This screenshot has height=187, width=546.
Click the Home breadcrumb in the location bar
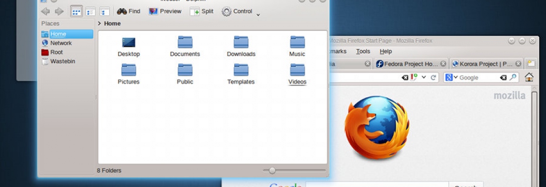coord(113,23)
